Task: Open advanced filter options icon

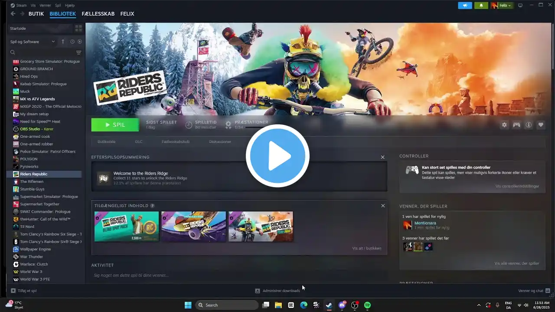Action: coord(78,52)
